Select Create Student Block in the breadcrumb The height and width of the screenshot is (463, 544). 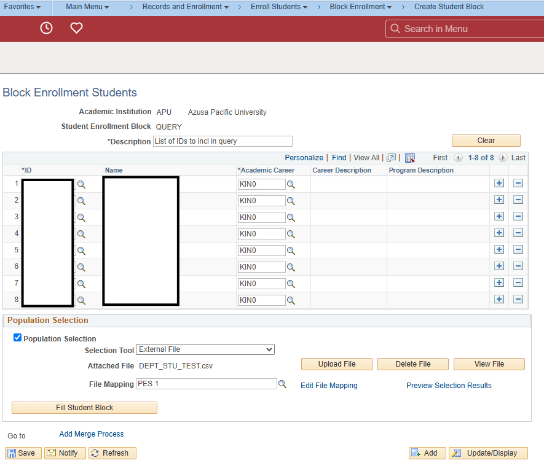click(449, 7)
